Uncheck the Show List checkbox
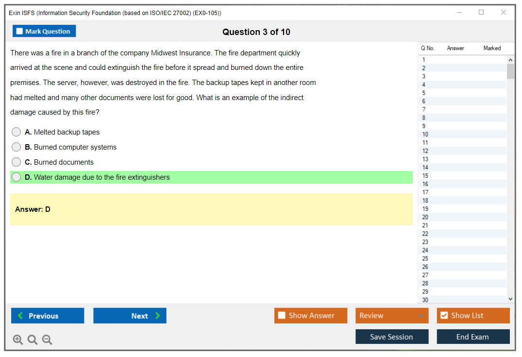Screen dimensions: 522x357 (444, 316)
